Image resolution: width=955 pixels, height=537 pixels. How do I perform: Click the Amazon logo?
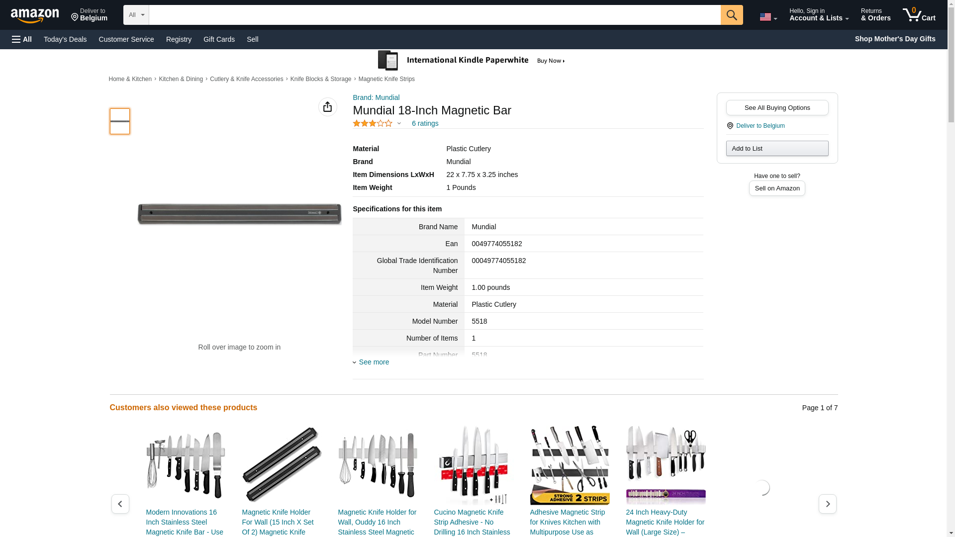point(35,15)
